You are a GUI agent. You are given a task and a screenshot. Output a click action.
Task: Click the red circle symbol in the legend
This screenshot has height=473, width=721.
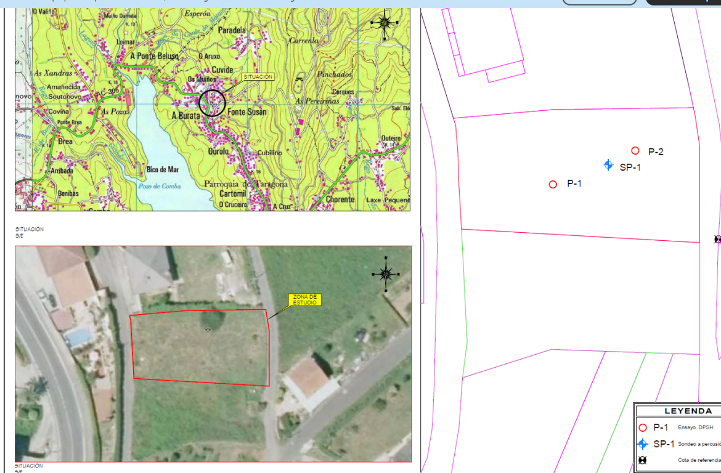[x=643, y=428]
